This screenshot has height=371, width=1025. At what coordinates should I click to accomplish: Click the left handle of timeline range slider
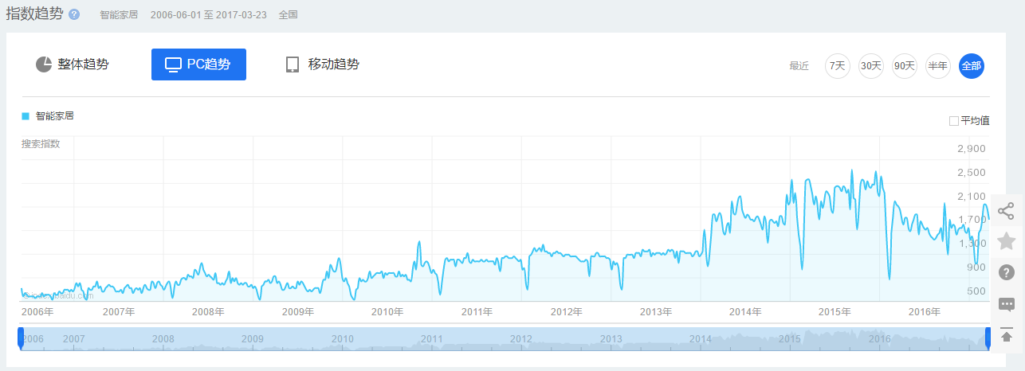pyautogui.click(x=21, y=338)
